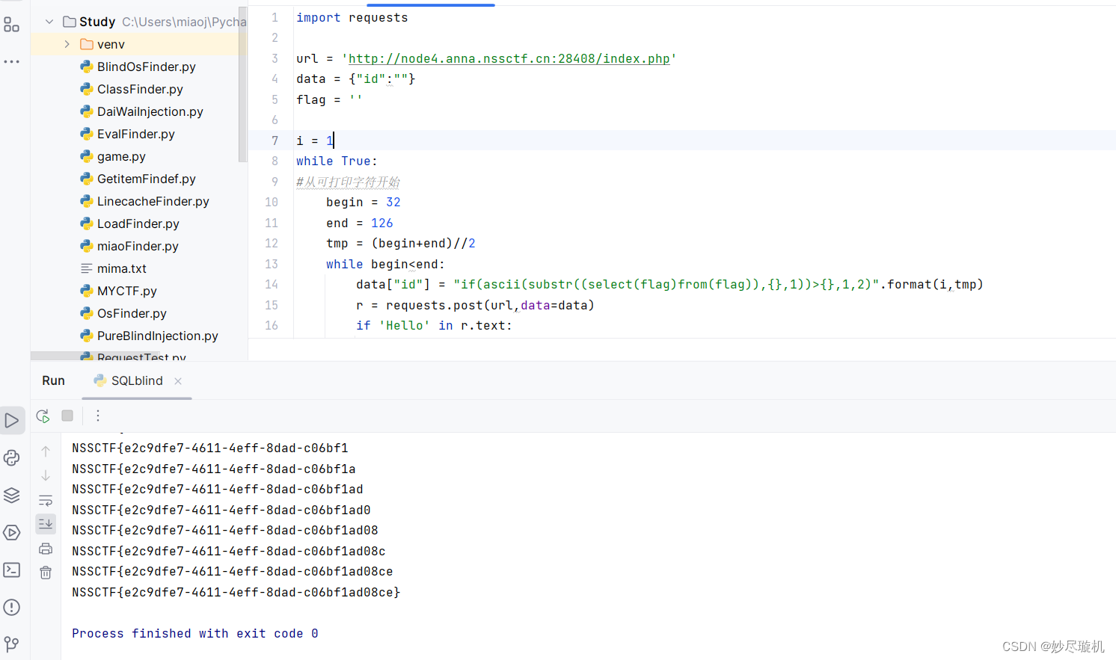Open mima.txt text file

(122, 268)
